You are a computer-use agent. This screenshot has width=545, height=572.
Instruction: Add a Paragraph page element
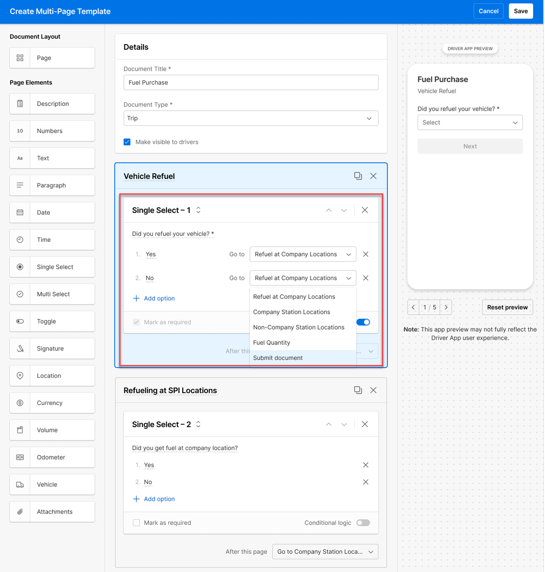coord(52,185)
